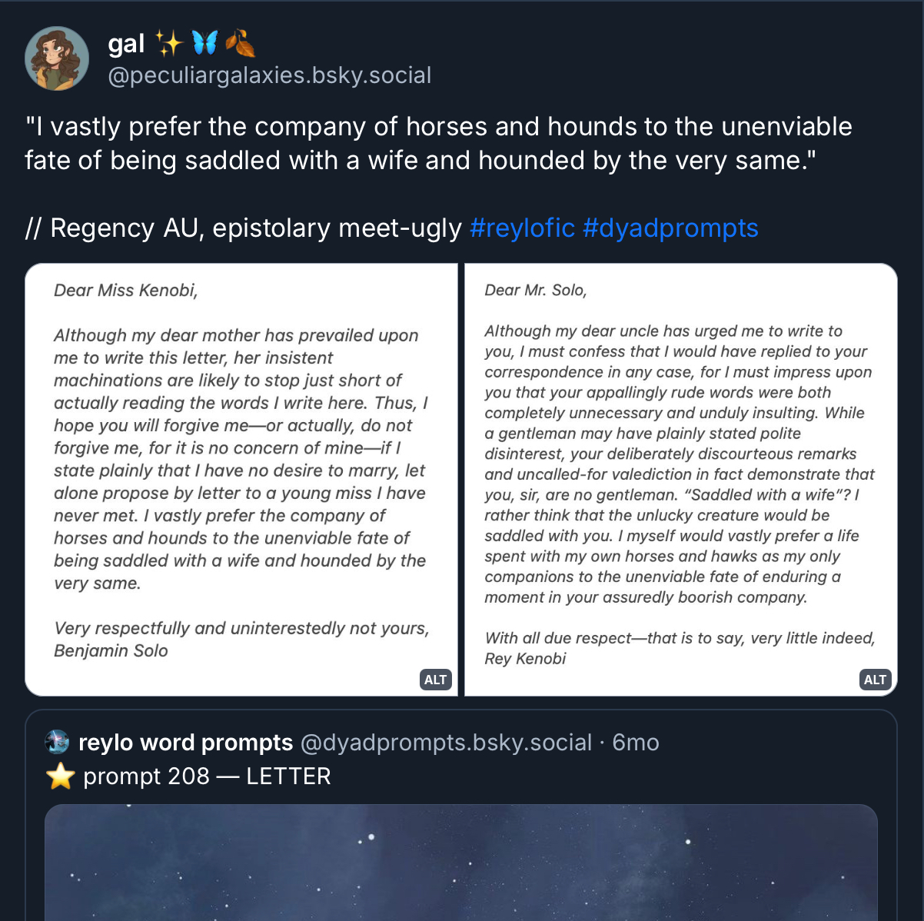Follow the #dyadprompts hashtag link
924x921 pixels.
[x=670, y=228]
